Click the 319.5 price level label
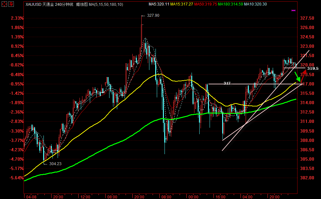This screenshot has width=321, height=199. point(312,68)
